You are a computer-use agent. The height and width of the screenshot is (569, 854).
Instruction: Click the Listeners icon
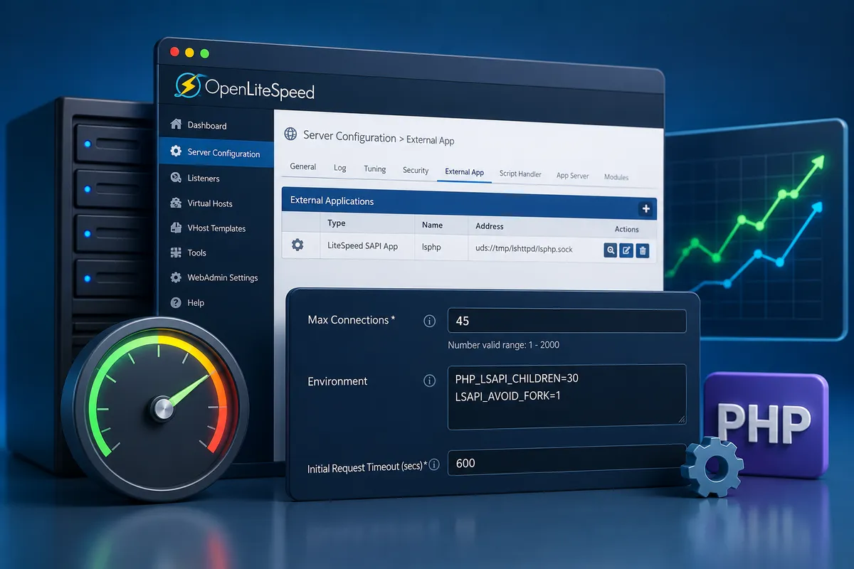pyautogui.click(x=176, y=177)
